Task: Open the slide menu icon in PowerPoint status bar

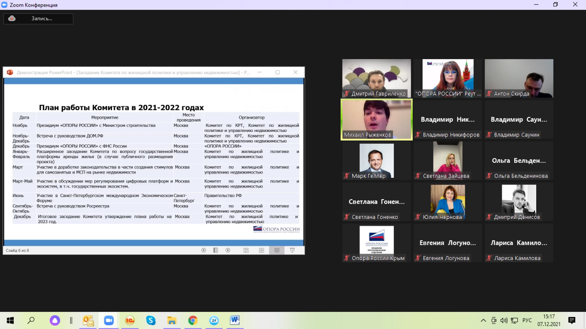Action: 216,250
